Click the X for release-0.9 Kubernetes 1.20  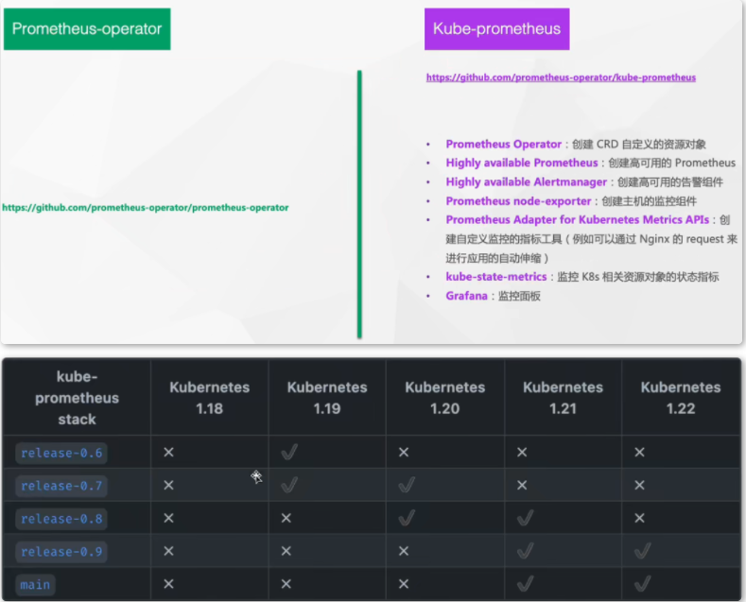(x=404, y=551)
